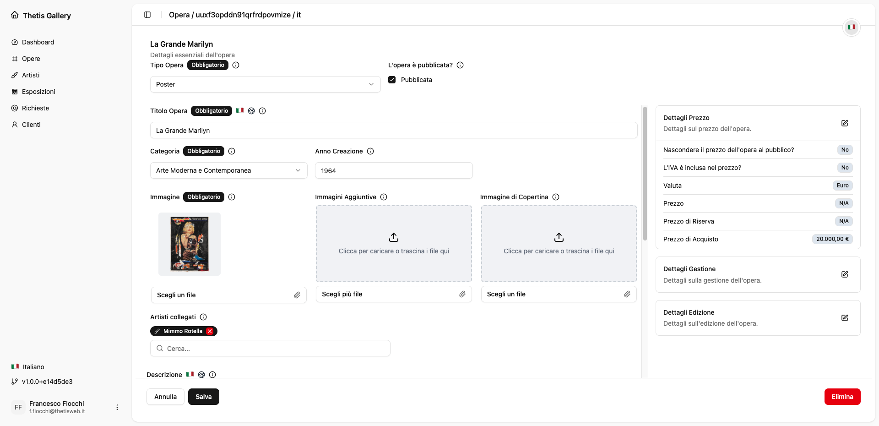879x426 pixels.
Task: Click the form's vertical scrollbar
Action: click(x=645, y=174)
